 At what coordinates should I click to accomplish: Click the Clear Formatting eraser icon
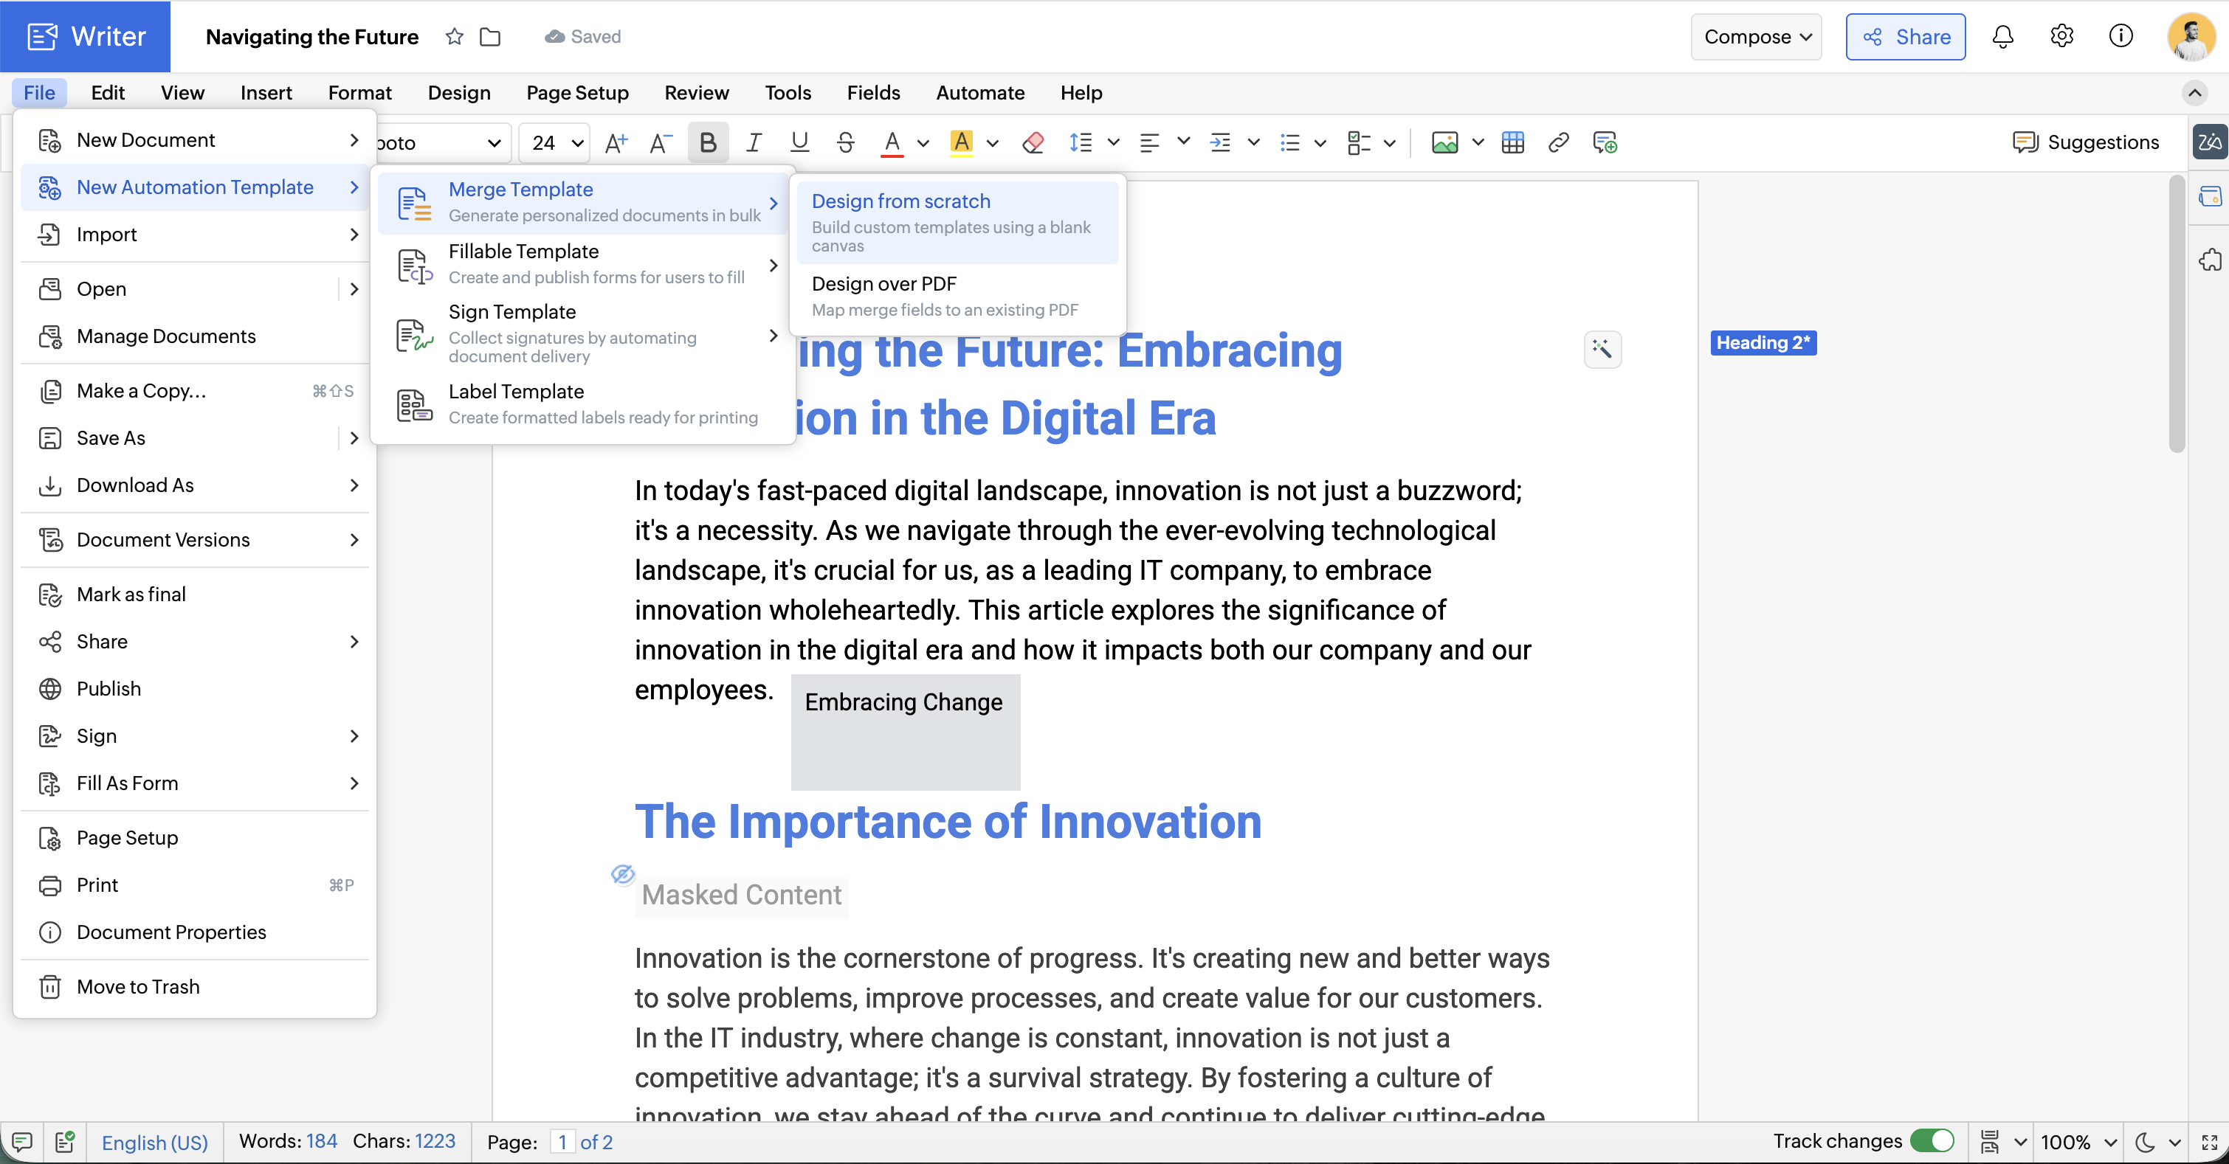point(1033,142)
